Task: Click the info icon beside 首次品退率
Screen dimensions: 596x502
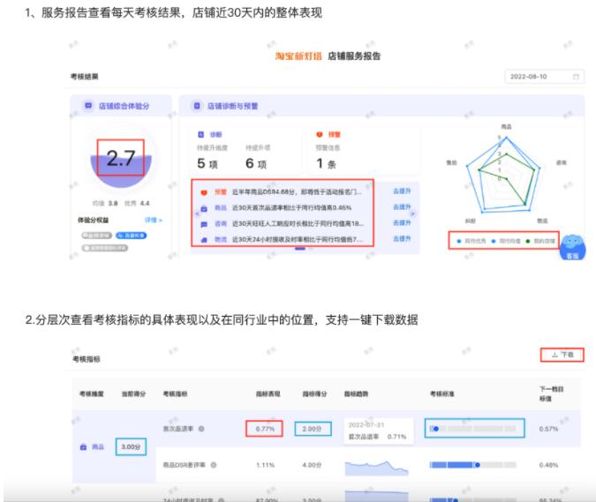Action: pyautogui.click(x=201, y=429)
